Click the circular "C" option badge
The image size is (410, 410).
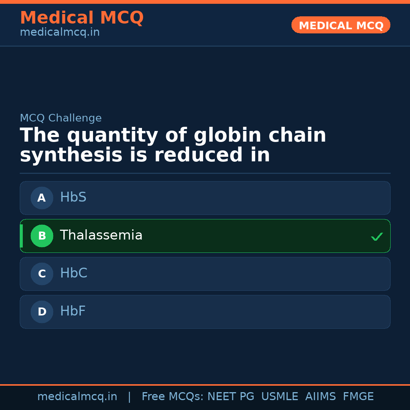click(x=42, y=274)
